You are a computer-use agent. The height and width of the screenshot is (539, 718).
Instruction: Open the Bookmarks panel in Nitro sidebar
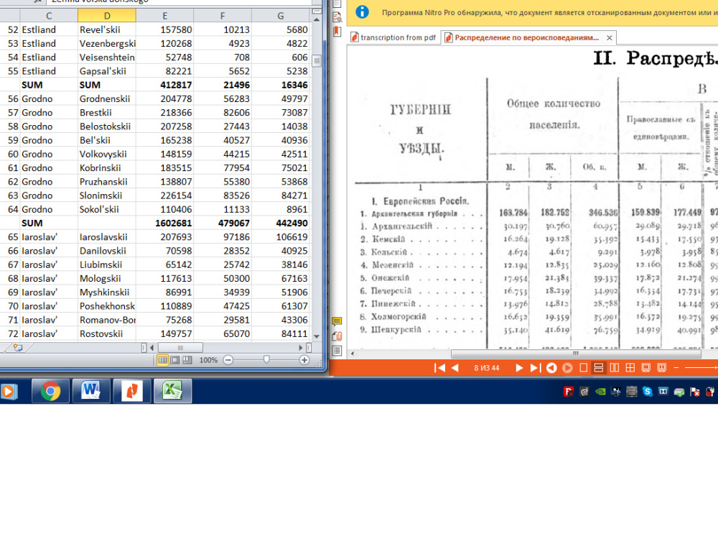click(337, 32)
